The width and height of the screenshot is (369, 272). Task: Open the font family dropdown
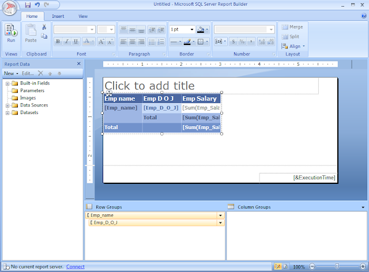[x=92, y=29]
